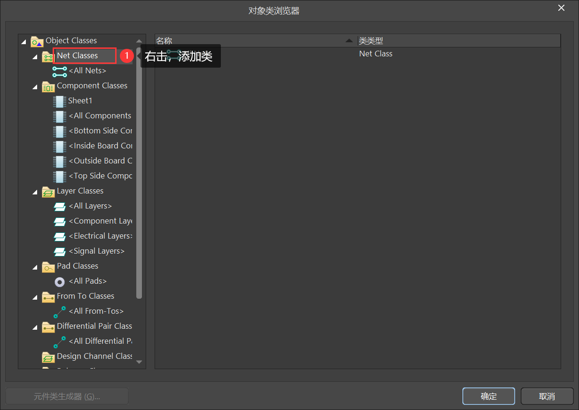Click the All Layers layer icon
Image resolution: width=579 pixels, height=410 pixels.
coord(60,207)
